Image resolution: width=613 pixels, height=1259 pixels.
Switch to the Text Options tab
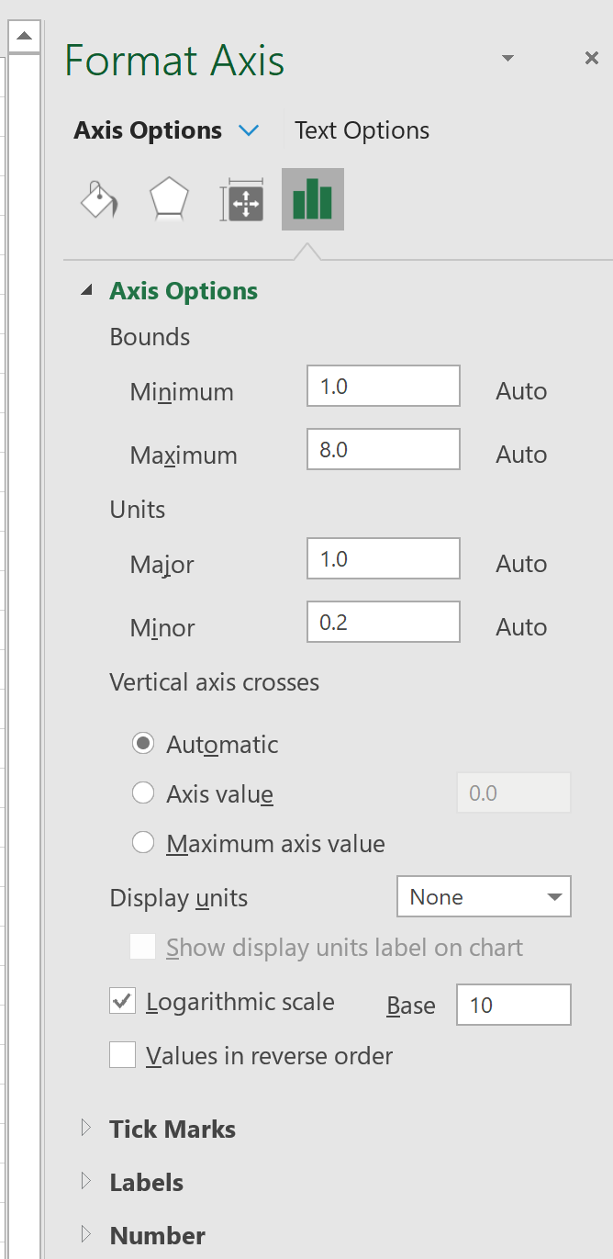pos(362,130)
